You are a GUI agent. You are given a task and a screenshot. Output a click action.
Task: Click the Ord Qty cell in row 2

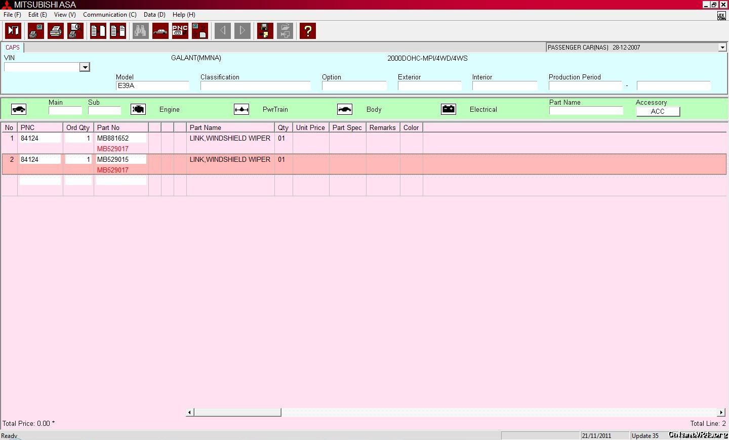(78, 159)
